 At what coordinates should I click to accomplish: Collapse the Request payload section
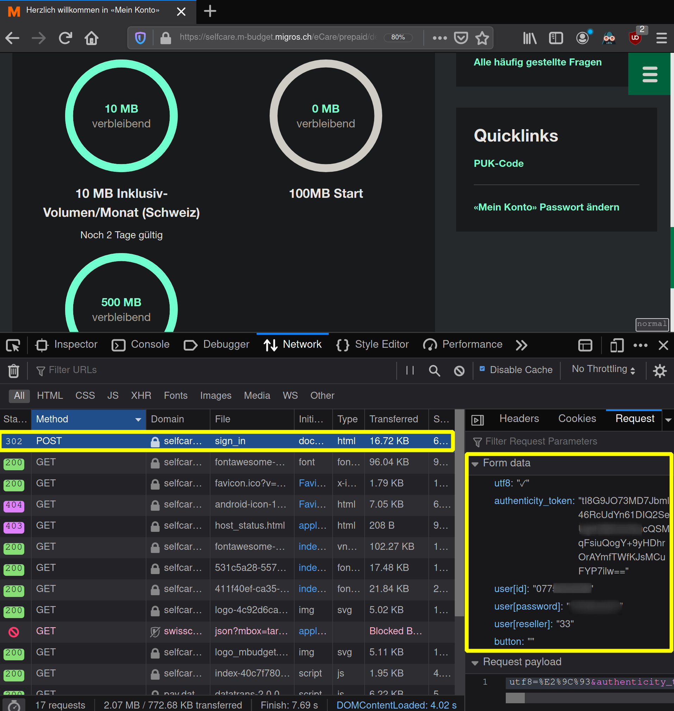(475, 663)
